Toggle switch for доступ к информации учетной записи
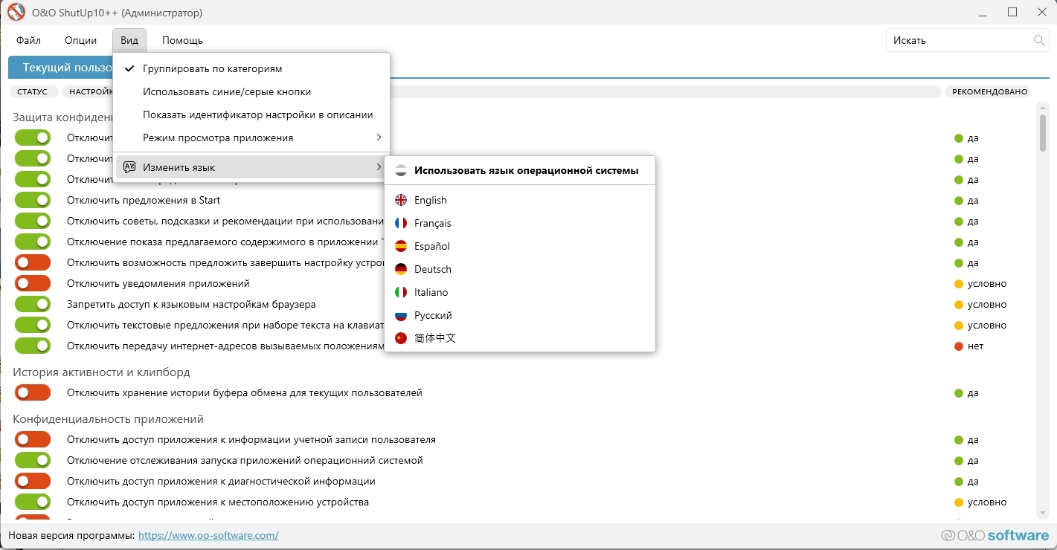1057x550 pixels. coord(33,439)
